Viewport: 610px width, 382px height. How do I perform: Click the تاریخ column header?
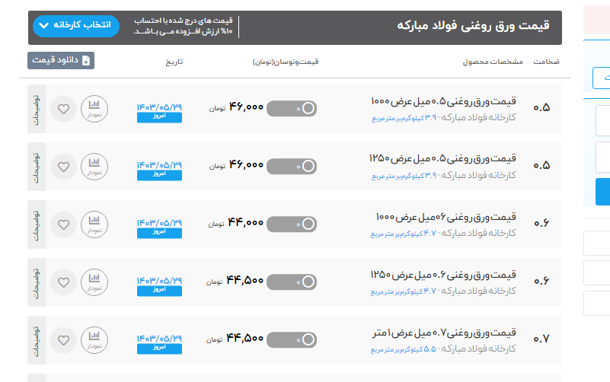(x=174, y=61)
